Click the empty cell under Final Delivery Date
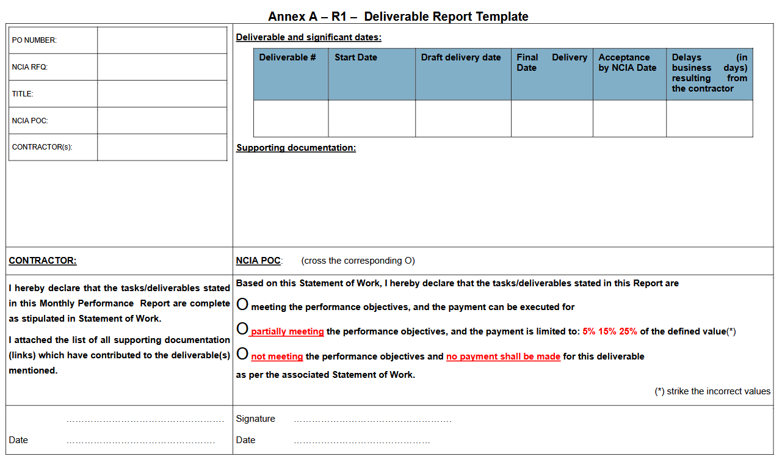This screenshot has height=459, width=782. pyautogui.click(x=552, y=118)
